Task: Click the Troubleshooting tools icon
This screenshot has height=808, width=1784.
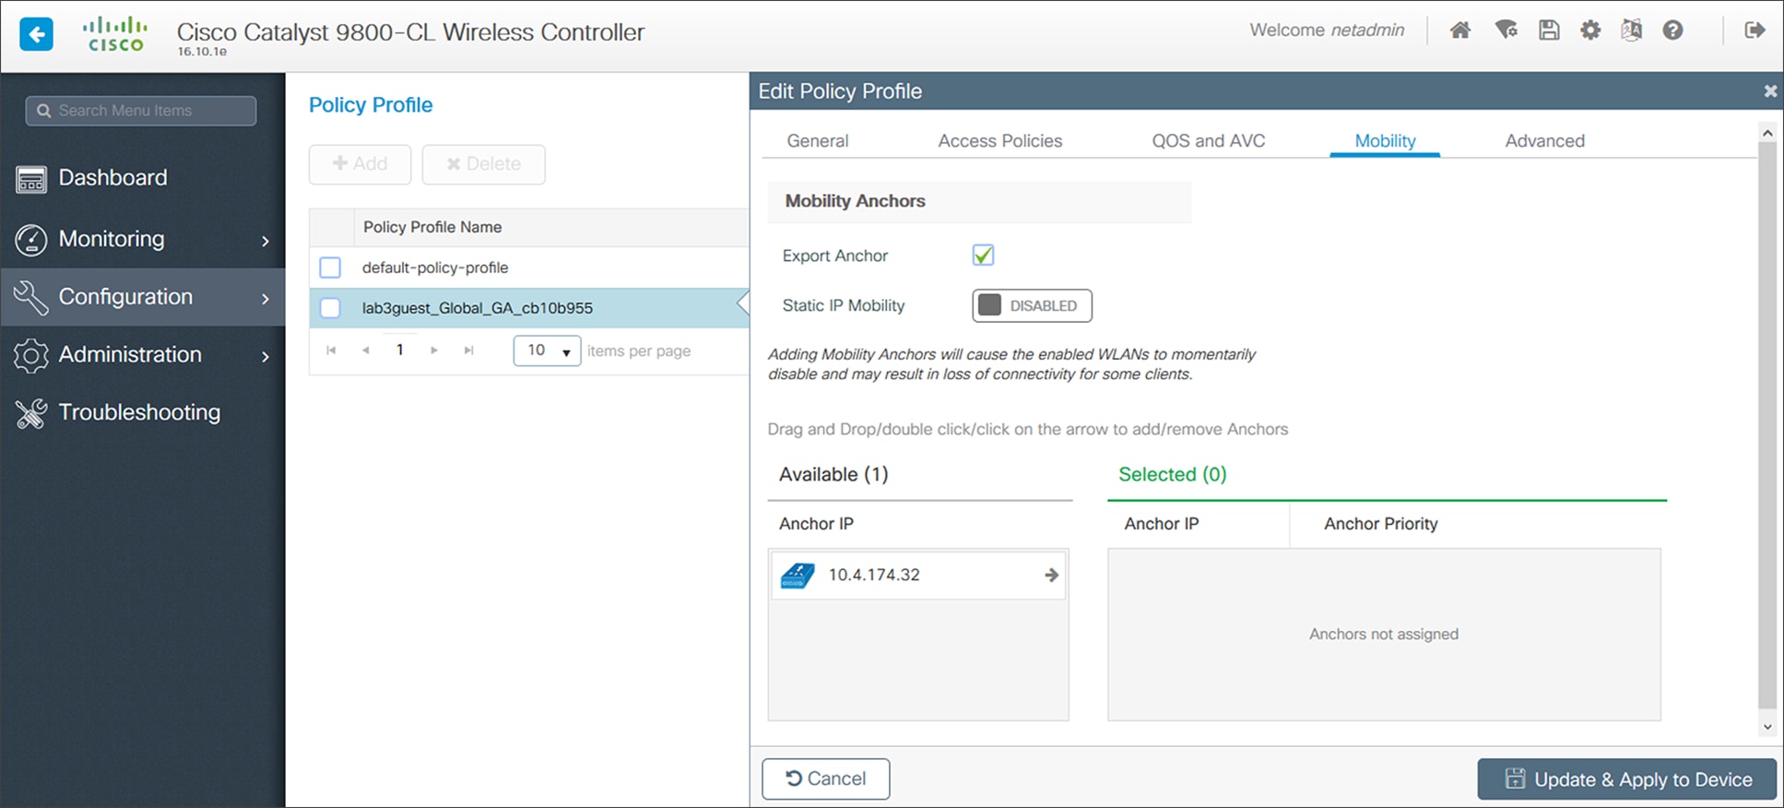Action: (x=31, y=413)
